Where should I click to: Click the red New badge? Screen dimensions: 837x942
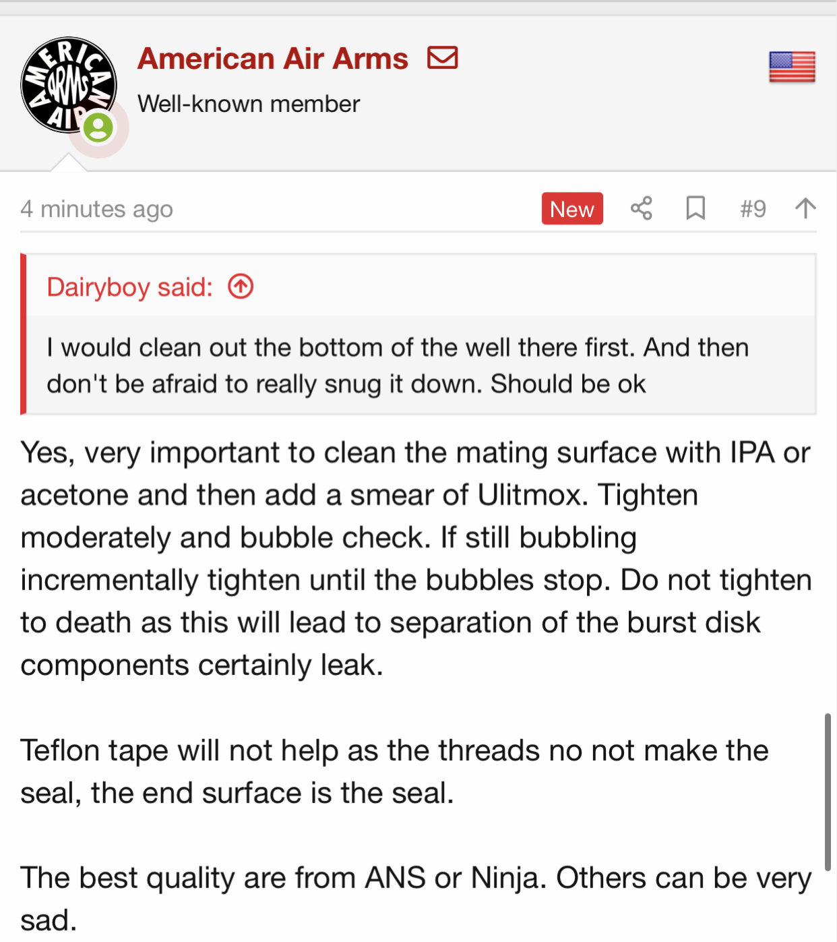coord(572,208)
